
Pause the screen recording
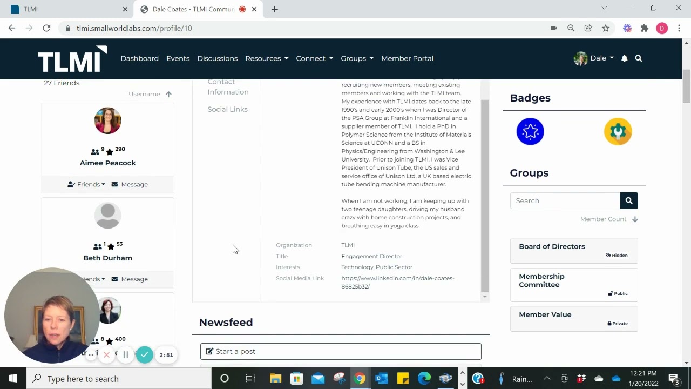pyautogui.click(x=126, y=355)
